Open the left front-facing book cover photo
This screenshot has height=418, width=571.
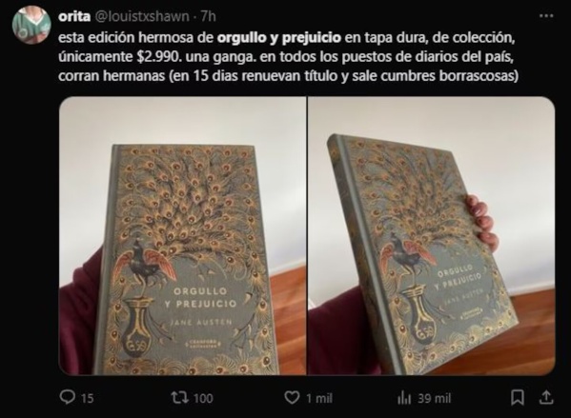[182, 236]
